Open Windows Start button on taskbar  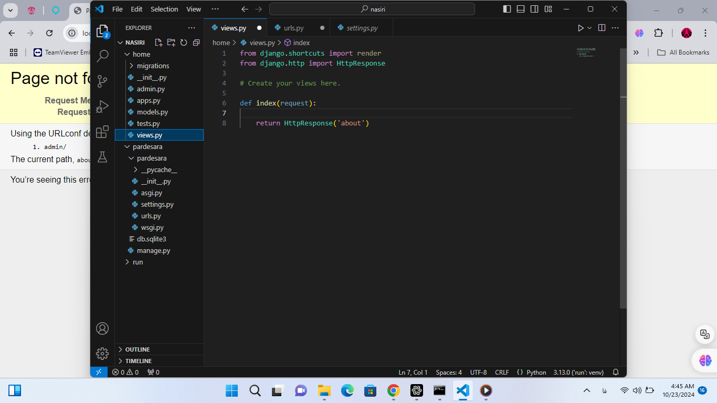point(231,390)
